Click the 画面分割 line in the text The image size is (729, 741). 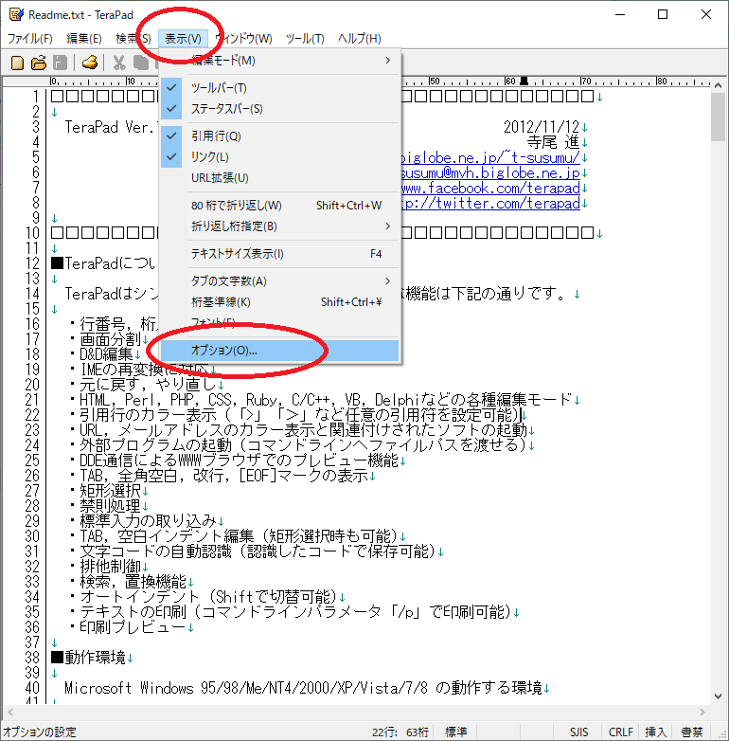coord(110,339)
